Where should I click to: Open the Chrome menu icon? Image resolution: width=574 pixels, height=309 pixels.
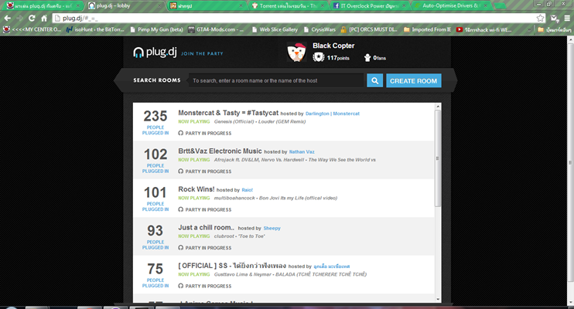(567, 18)
